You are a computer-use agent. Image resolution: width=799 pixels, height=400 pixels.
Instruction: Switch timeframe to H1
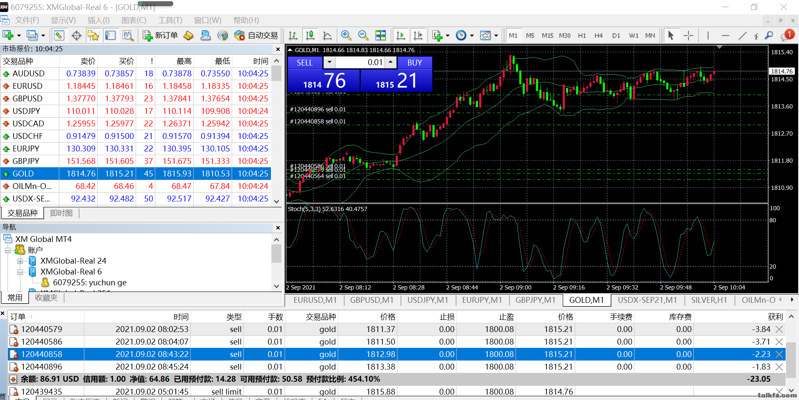pos(582,35)
